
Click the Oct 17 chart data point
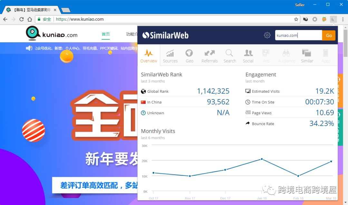point(154,173)
